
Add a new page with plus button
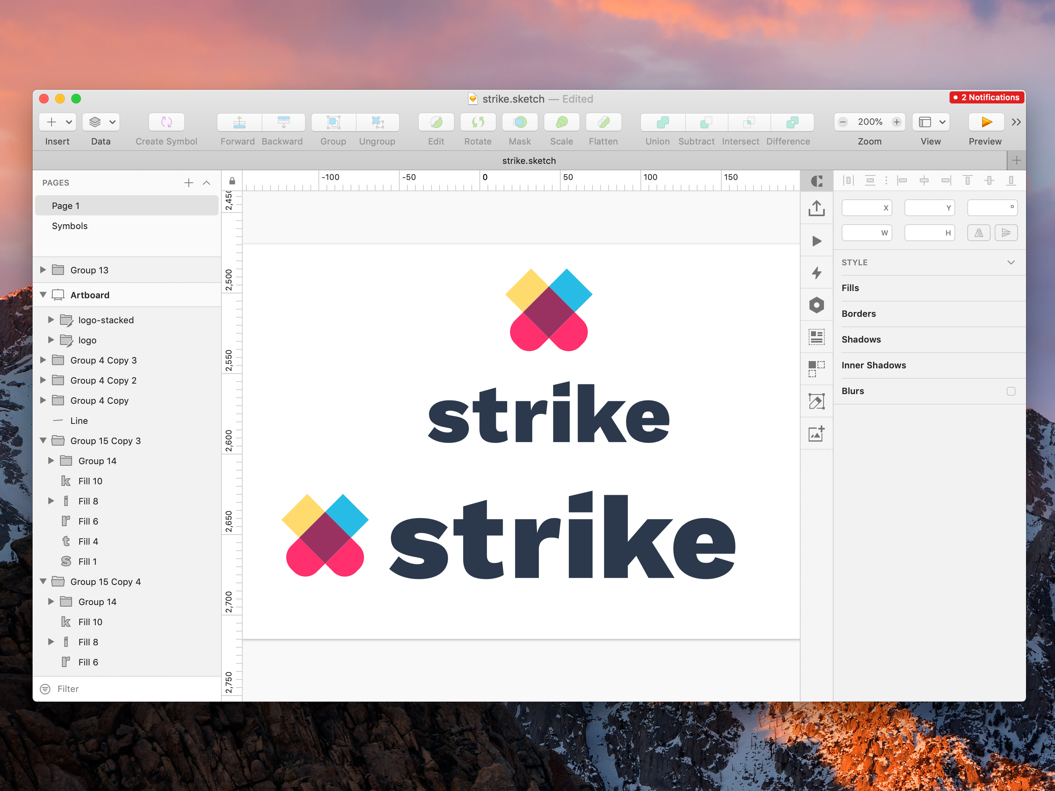(x=188, y=183)
